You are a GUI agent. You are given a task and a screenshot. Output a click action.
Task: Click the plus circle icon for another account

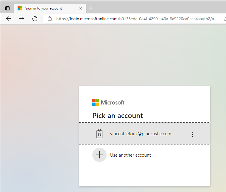pyautogui.click(x=99, y=155)
